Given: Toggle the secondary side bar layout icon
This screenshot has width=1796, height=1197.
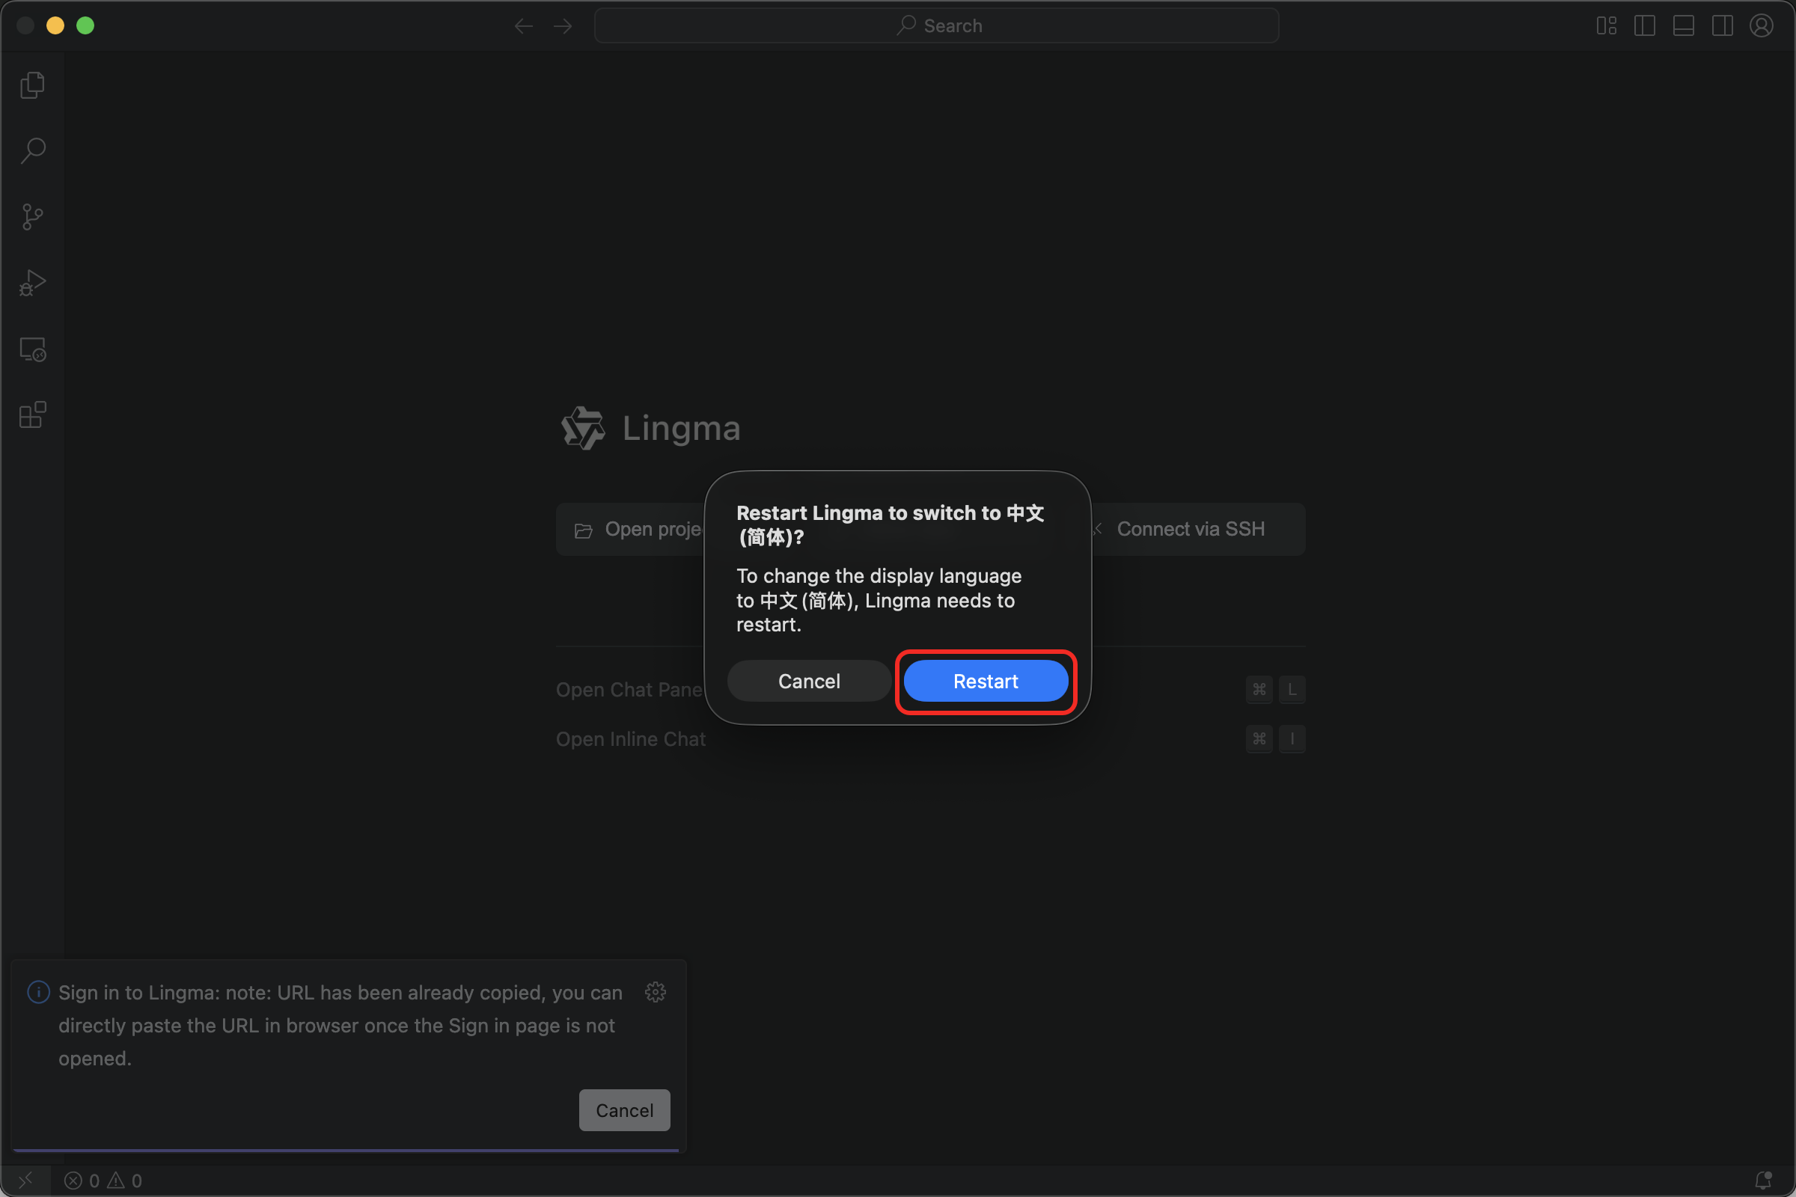Looking at the screenshot, I should click(x=1722, y=26).
